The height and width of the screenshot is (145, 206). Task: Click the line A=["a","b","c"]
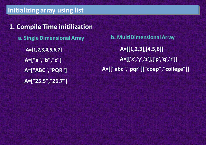click(43, 60)
